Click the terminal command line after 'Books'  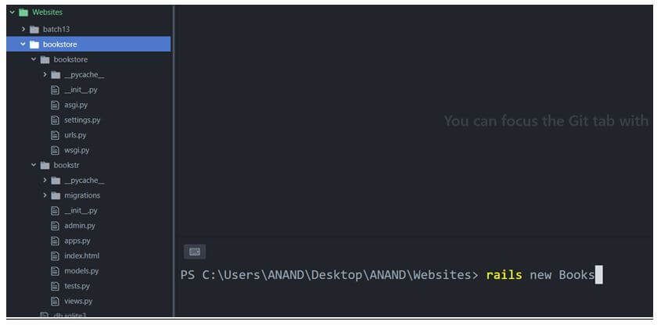[x=598, y=275]
